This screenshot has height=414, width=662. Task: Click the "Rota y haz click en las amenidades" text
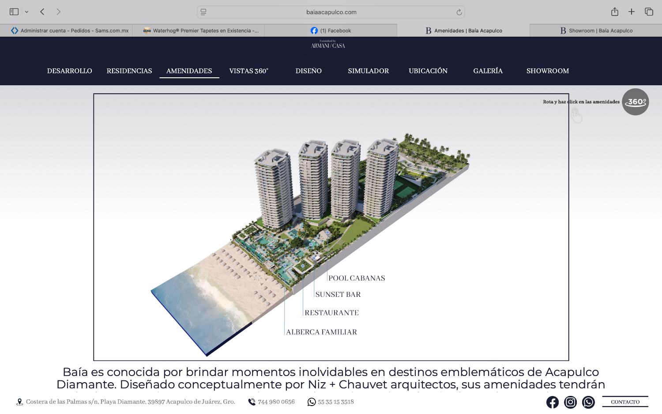pos(581,102)
